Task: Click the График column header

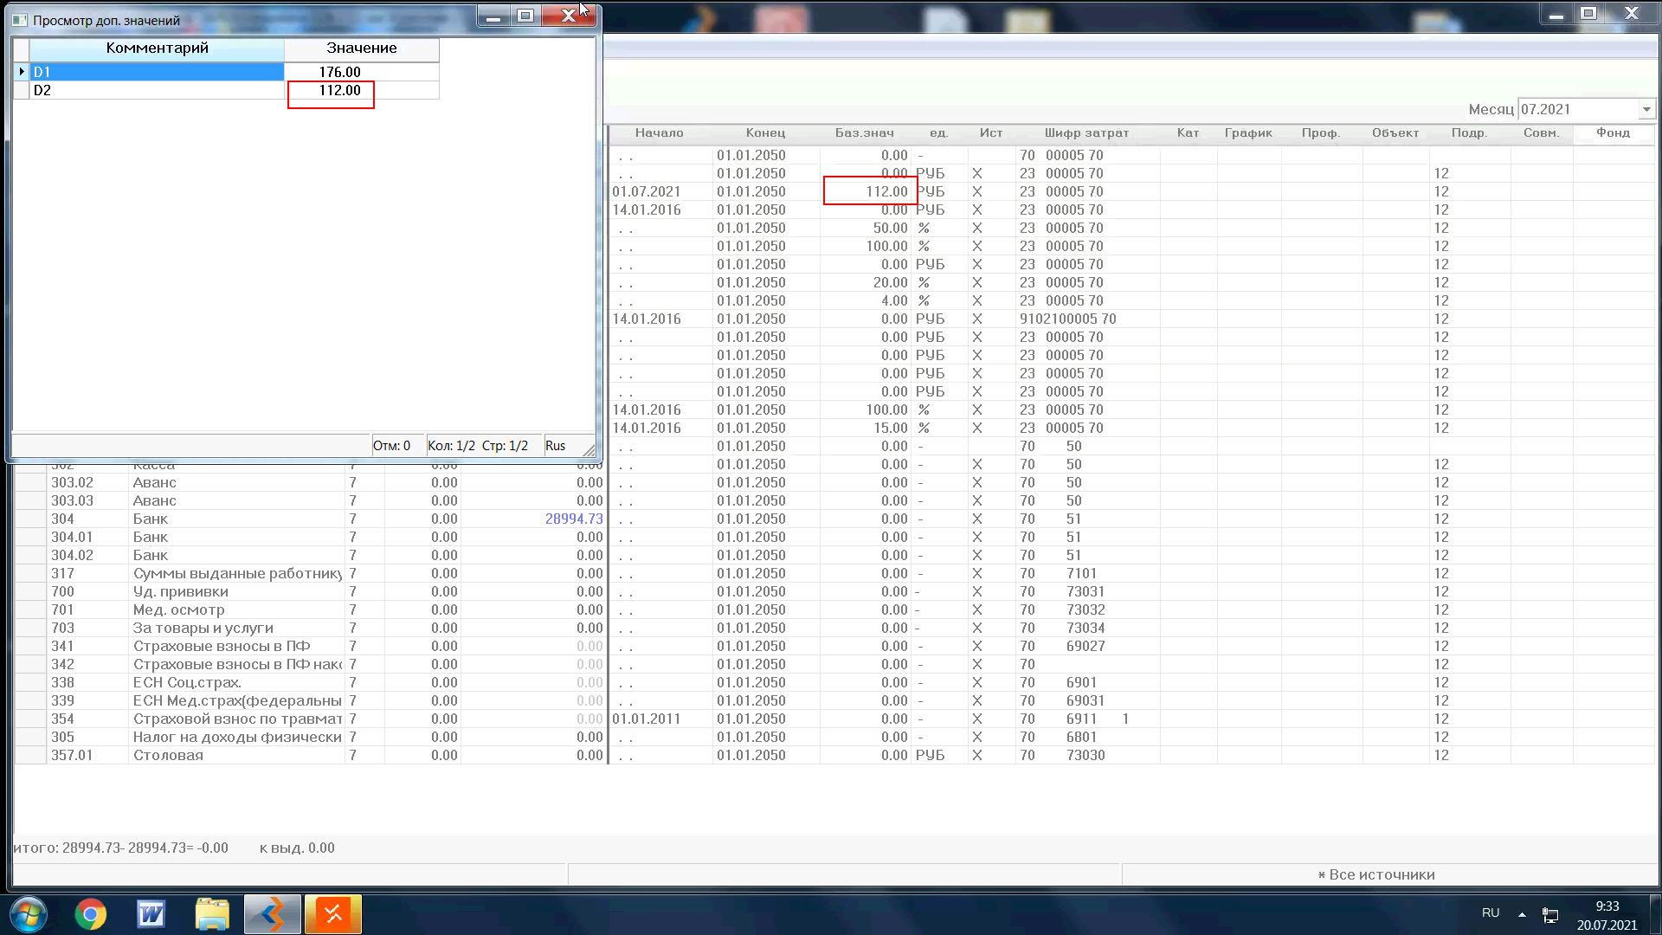Action: point(1248,133)
